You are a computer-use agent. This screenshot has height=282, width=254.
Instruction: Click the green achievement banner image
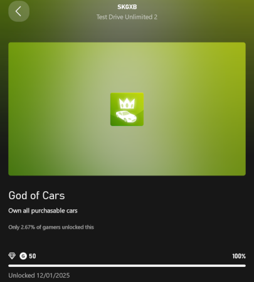click(x=127, y=109)
